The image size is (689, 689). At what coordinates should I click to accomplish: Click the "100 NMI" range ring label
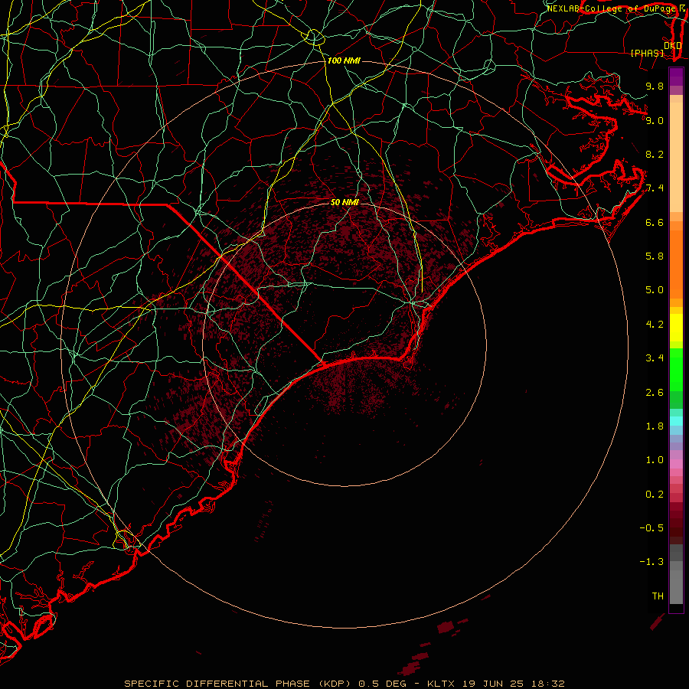point(344,60)
